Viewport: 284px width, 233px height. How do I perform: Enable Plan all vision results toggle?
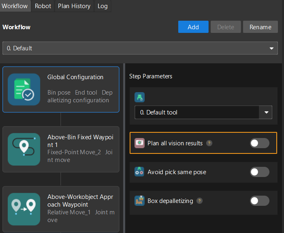point(259,143)
